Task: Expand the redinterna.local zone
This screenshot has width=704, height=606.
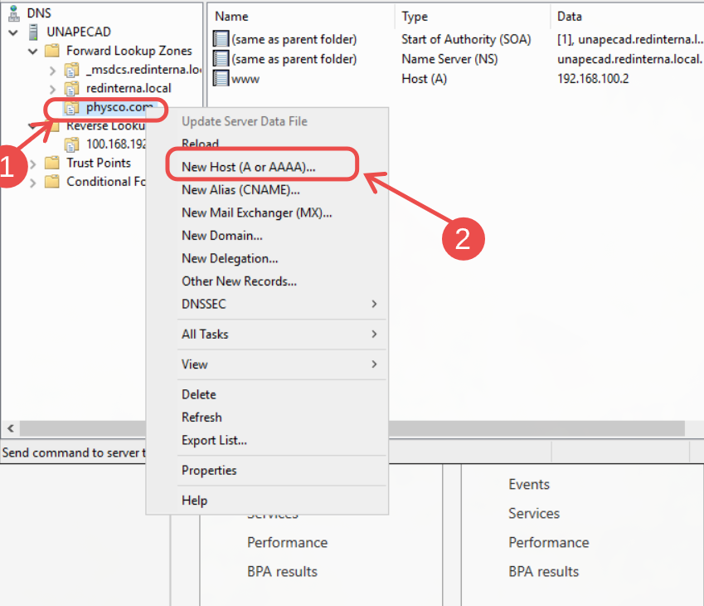Action: 52,89
